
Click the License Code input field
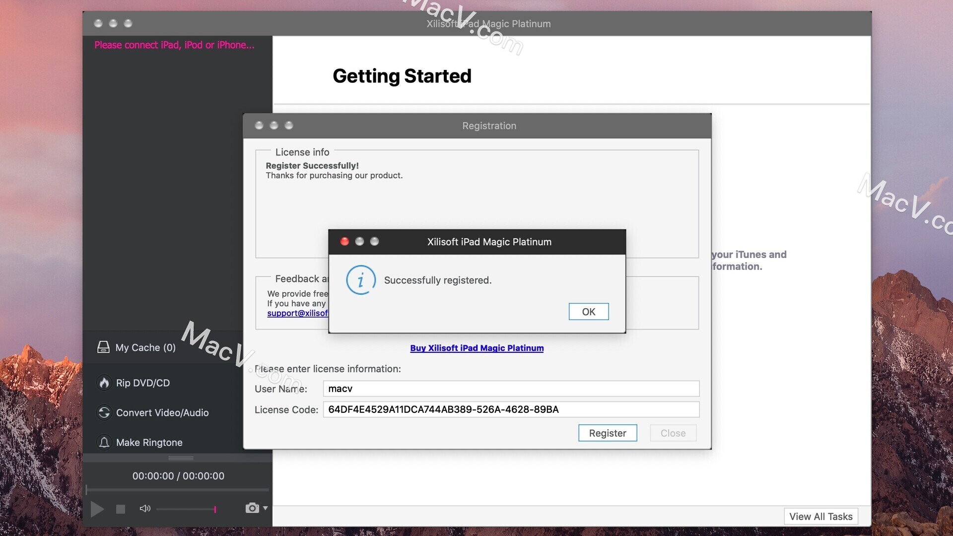coord(511,409)
